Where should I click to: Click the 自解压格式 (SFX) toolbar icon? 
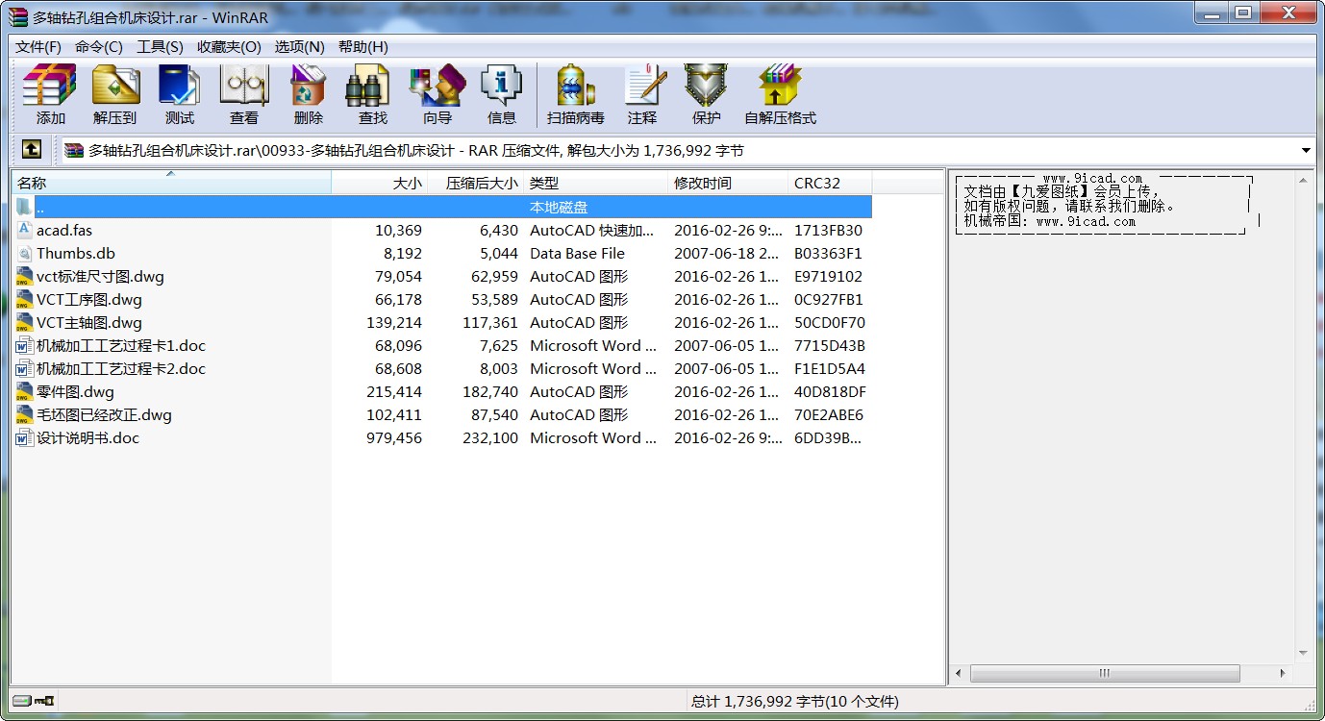coord(780,86)
